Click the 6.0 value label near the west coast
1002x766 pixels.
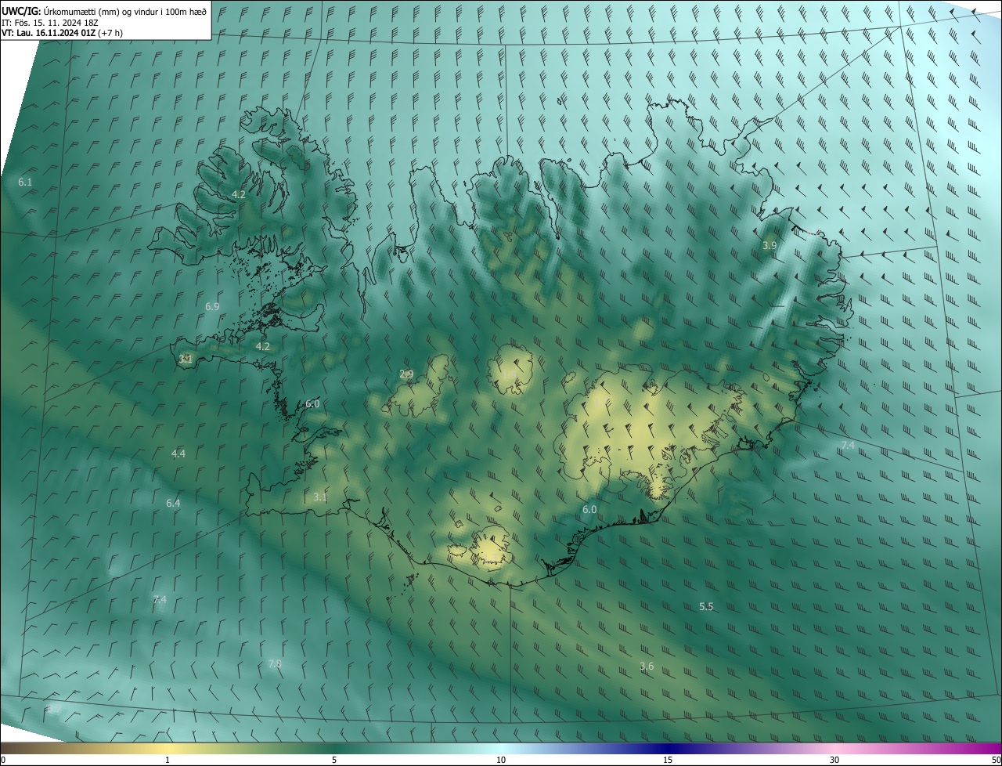312,403
